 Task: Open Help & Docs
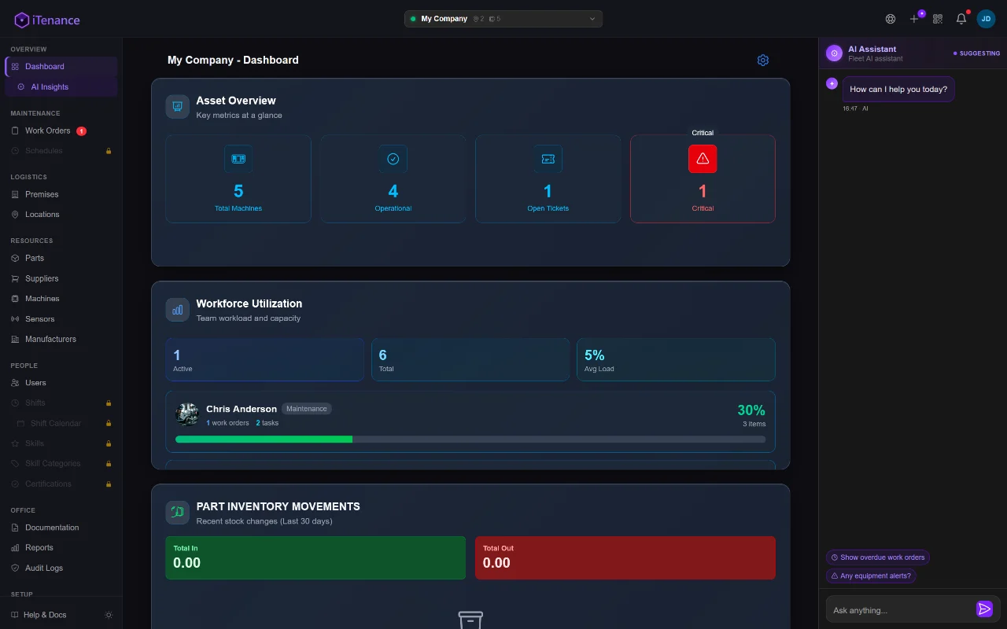tap(45, 615)
